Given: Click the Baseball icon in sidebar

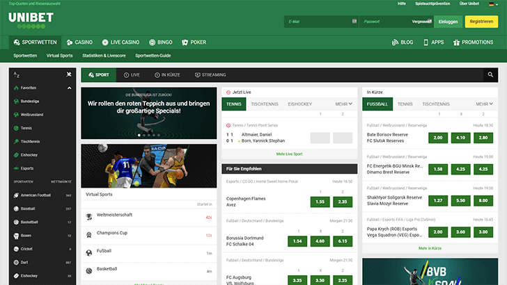Looking at the screenshot, I should coord(16,209).
